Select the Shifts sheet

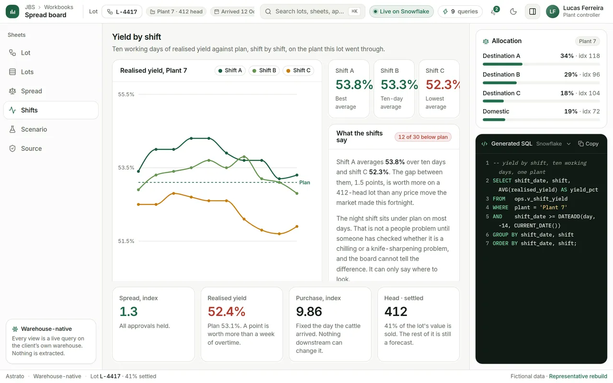[x=51, y=110]
